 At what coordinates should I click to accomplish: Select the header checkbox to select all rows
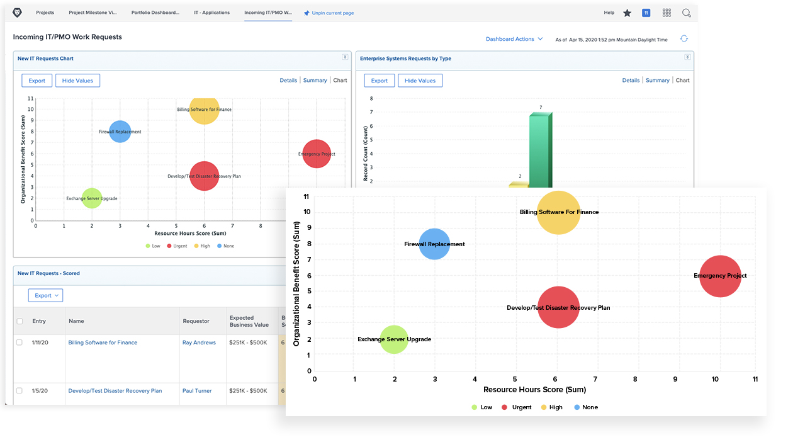(x=21, y=320)
